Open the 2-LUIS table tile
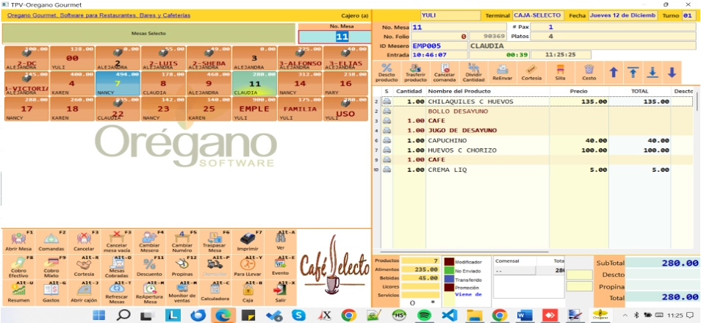 [x=163, y=58]
